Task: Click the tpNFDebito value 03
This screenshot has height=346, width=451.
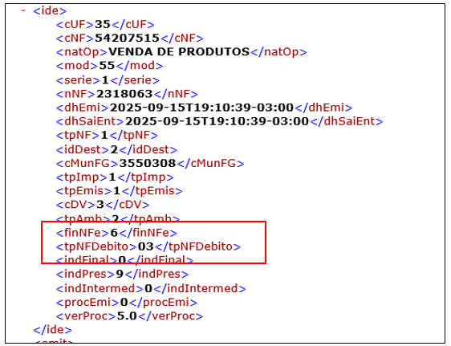Action: point(146,246)
